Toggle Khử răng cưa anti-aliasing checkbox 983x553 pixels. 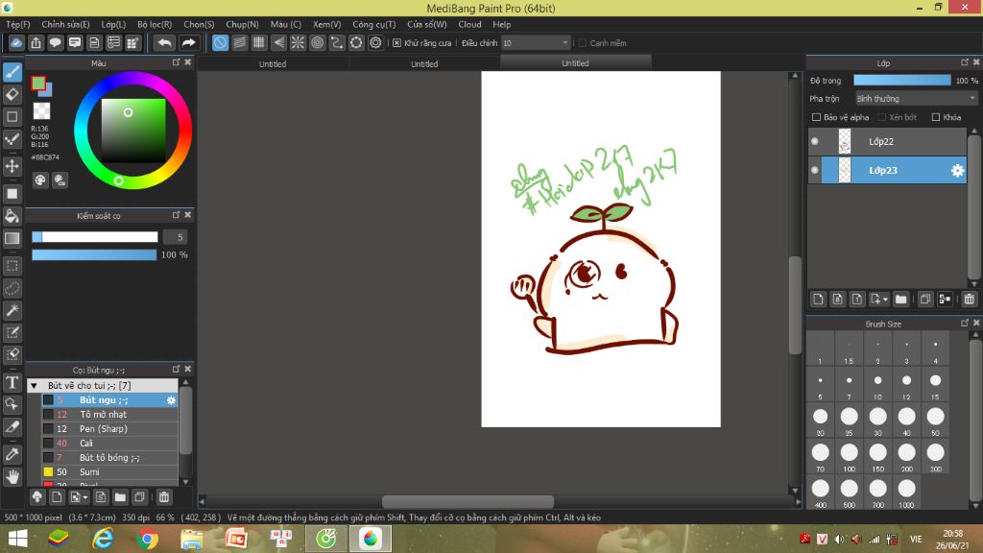coord(396,42)
